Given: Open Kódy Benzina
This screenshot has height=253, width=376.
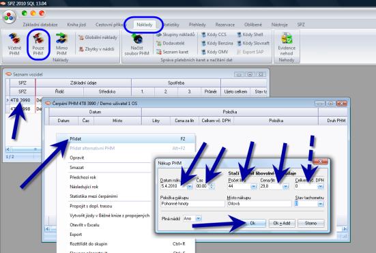Looking at the screenshot, I should point(217,43).
